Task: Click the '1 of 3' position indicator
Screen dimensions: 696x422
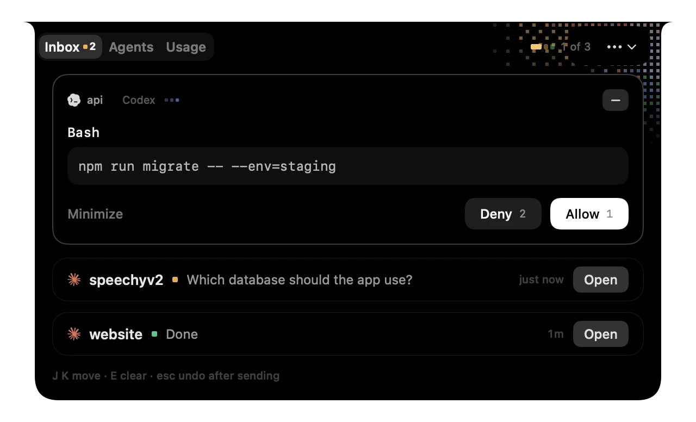Action: coord(576,47)
